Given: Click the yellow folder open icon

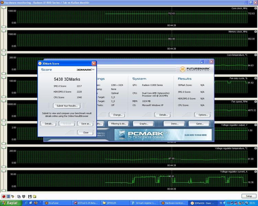Looking at the screenshot, I should tap(34, 196).
